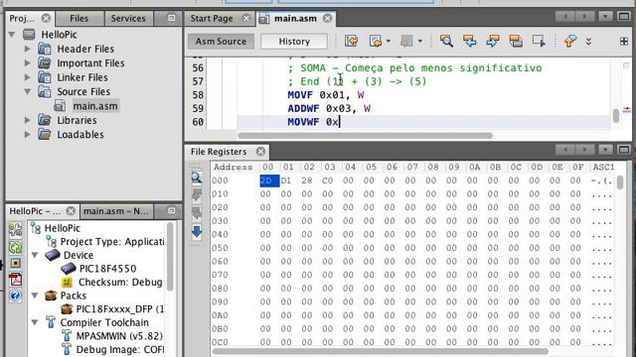Maximize the File Registers window

[x=624, y=150]
